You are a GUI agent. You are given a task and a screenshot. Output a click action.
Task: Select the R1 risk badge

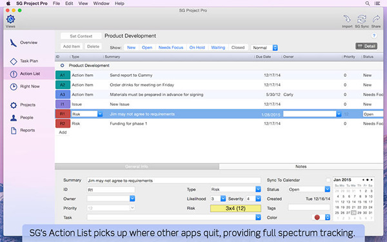pos(63,114)
